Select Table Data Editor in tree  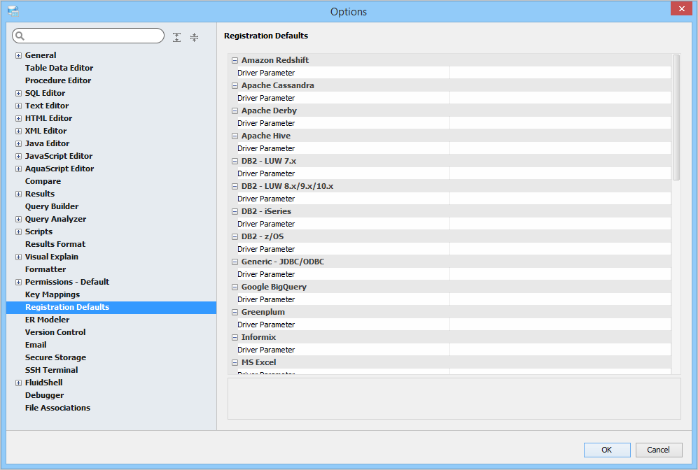click(x=59, y=68)
